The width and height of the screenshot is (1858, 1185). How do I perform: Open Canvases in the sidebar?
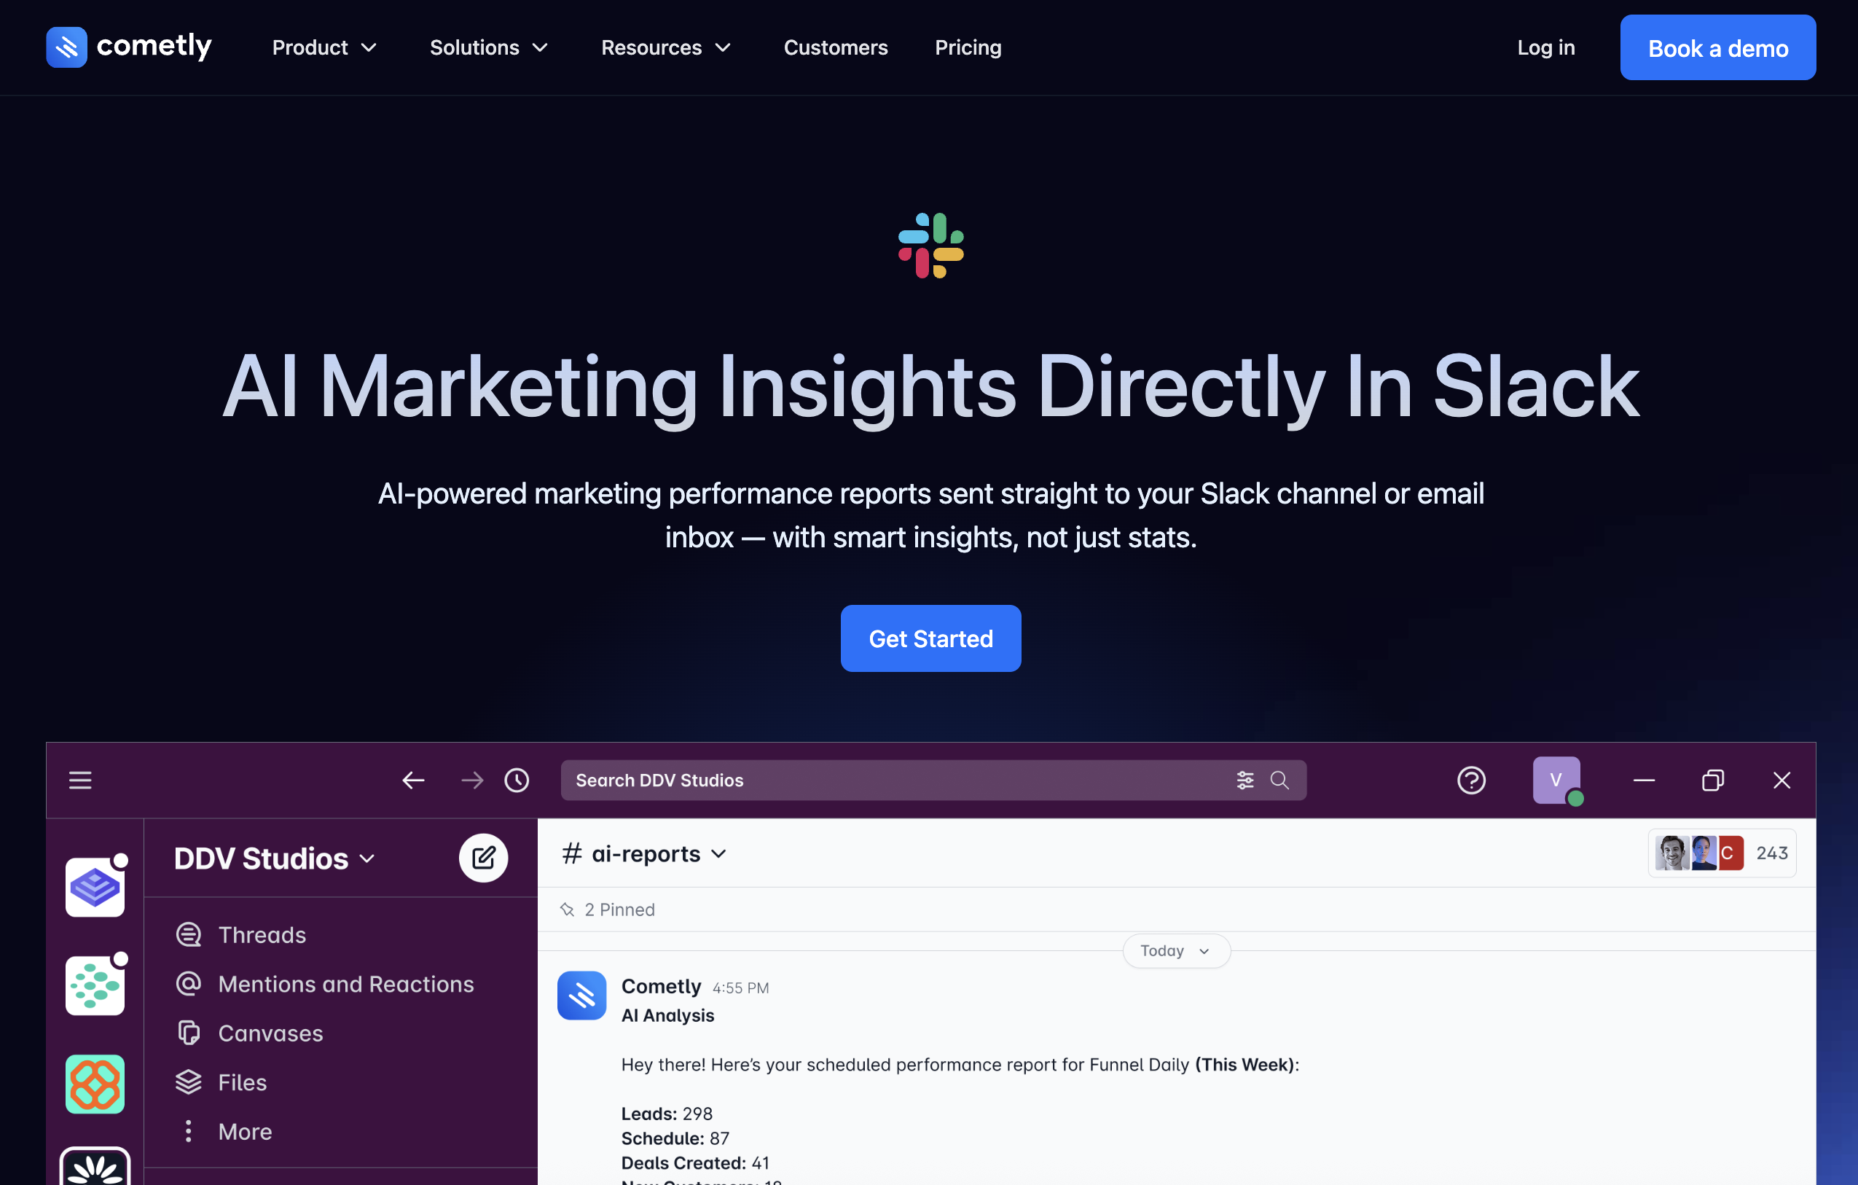[x=249, y=1033]
